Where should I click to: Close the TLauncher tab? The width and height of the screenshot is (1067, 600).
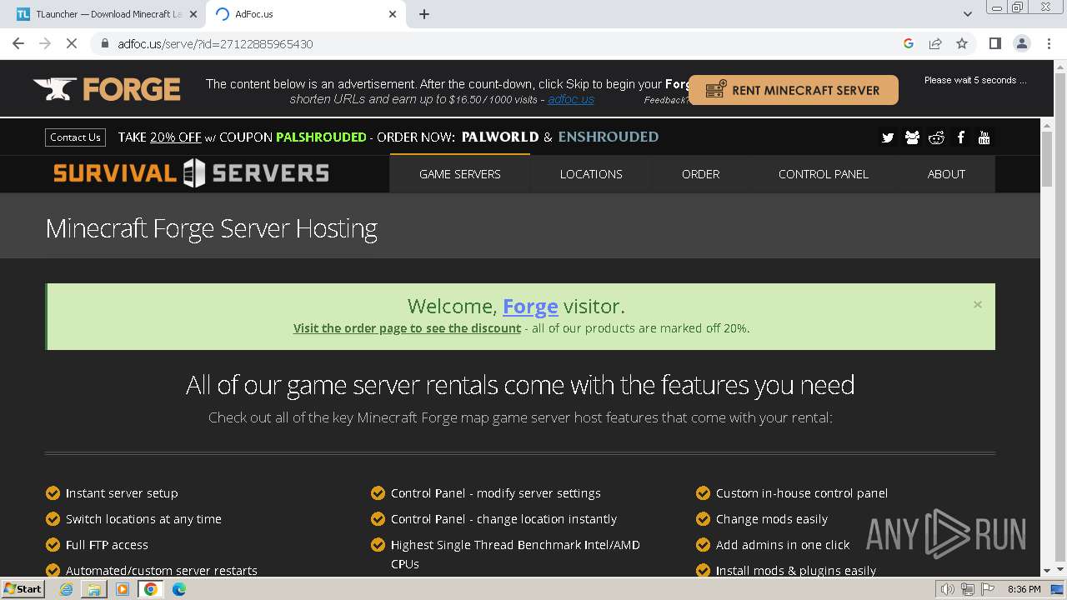coord(193,14)
